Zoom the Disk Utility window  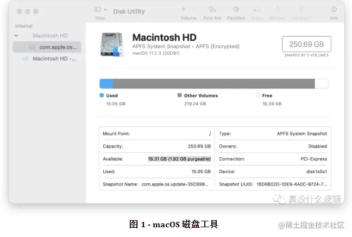pyautogui.click(x=36, y=11)
